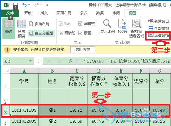Undo the last action
The height and width of the screenshot is (126, 171).
pos(24,5)
